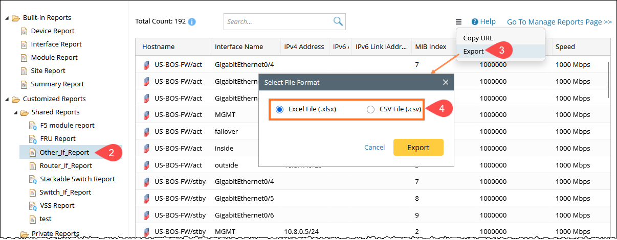This screenshot has height=240, width=617.
Task: Click the Total Count info icon
Action: 192,22
